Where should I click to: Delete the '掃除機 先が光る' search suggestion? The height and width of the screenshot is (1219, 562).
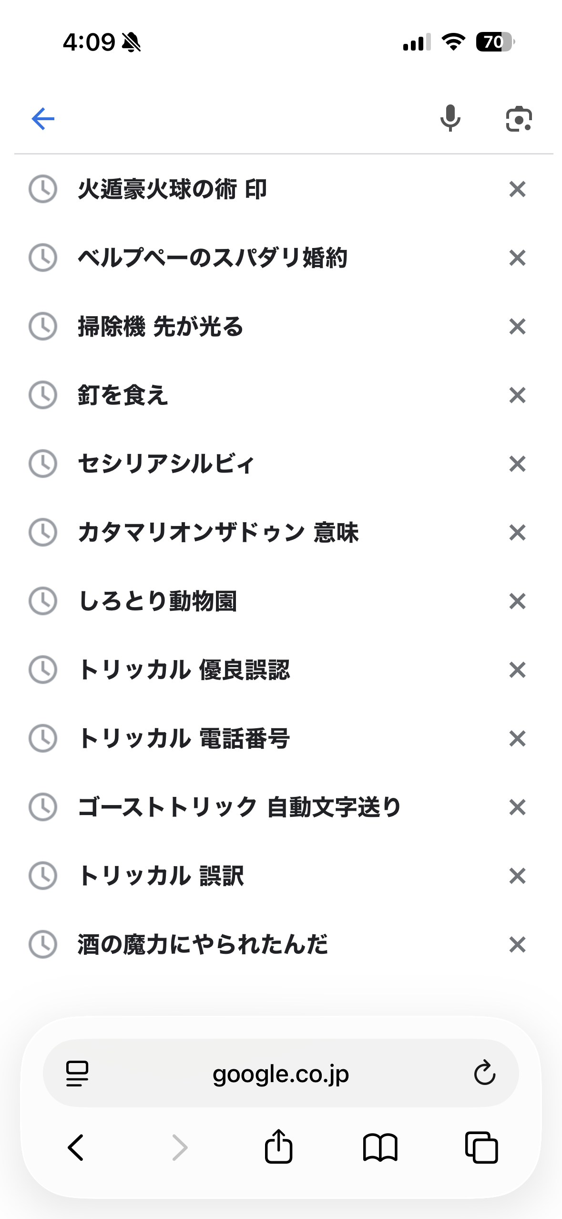517,327
